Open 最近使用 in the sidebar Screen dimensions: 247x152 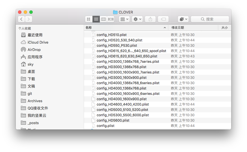[35, 35]
